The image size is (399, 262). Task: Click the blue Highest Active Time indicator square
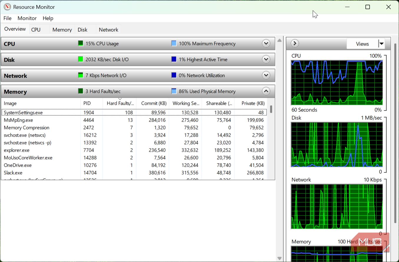(174, 60)
